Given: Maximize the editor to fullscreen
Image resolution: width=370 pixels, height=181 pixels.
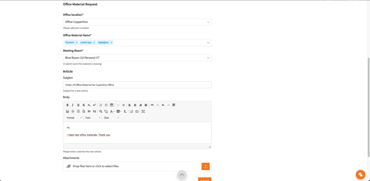Looking at the screenshot, I should point(143,111).
